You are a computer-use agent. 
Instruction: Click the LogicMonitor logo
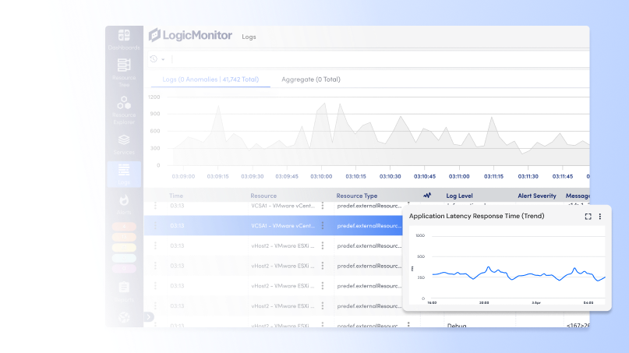(x=190, y=35)
